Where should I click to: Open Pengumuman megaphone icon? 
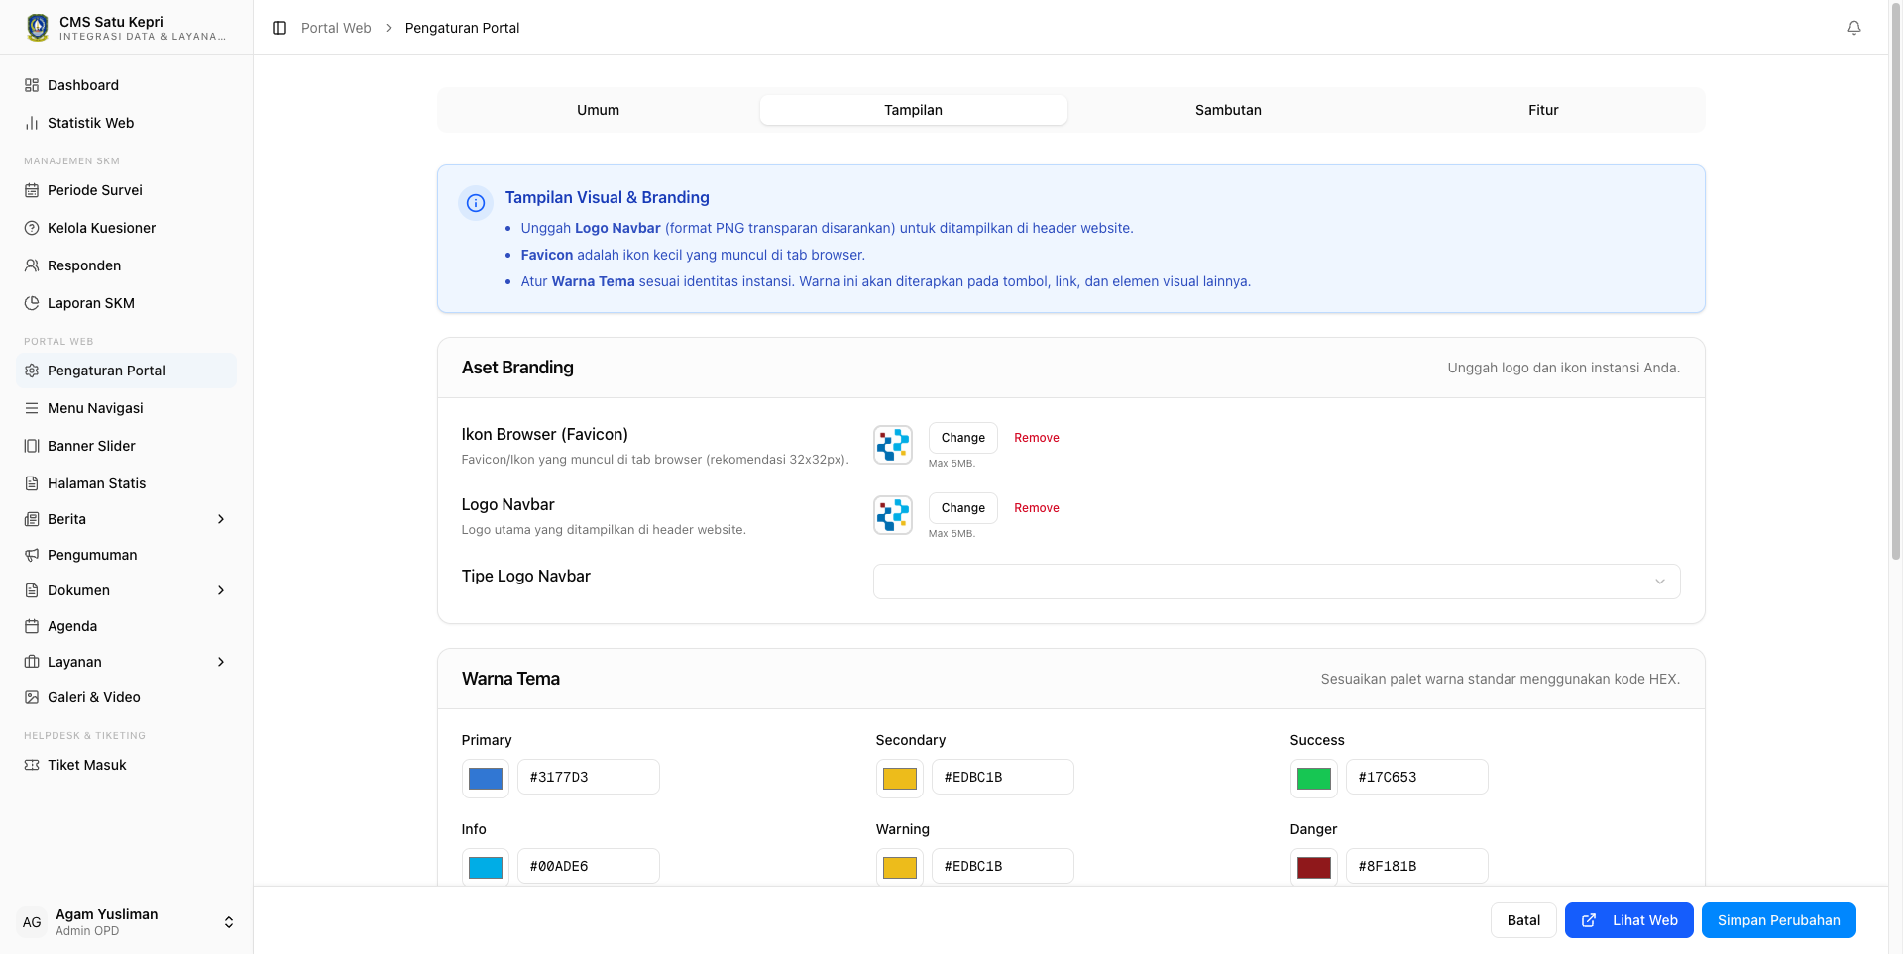pyautogui.click(x=32, y=555)
